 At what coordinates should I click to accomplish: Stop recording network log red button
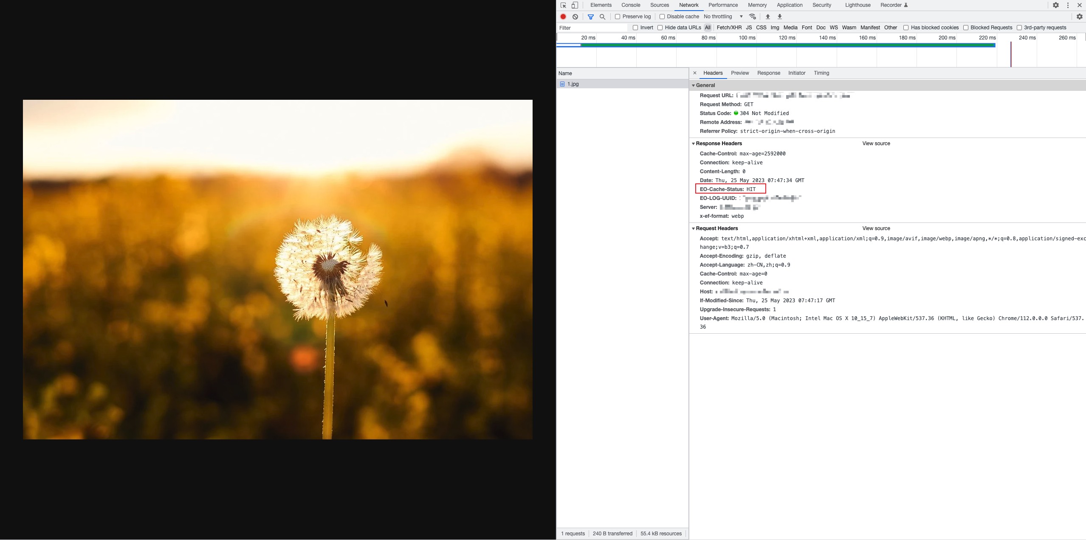(563, 17)
